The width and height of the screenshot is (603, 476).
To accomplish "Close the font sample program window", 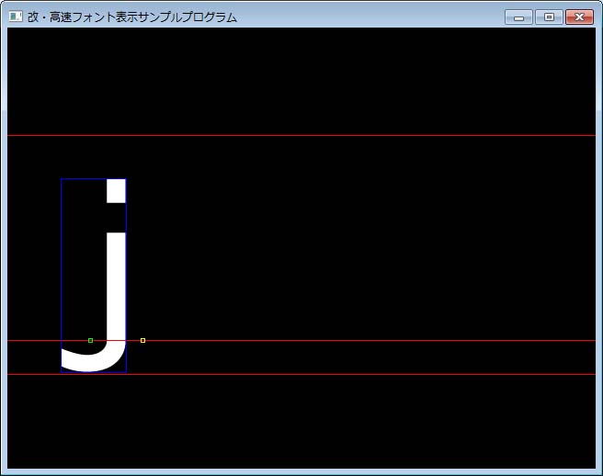I will click(x=579, y=17).
